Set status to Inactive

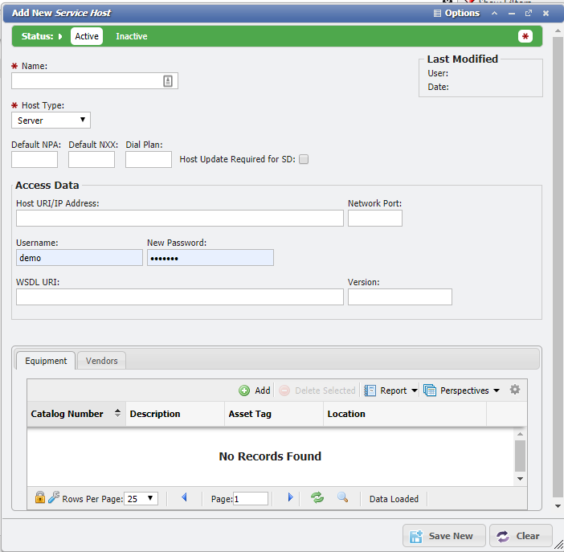click(131, 36)
